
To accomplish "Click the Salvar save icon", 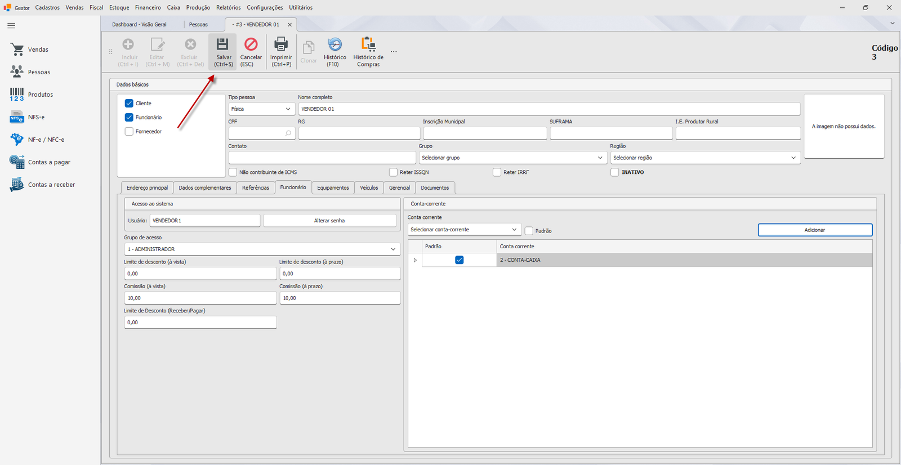I will click(x=223, y=44).
